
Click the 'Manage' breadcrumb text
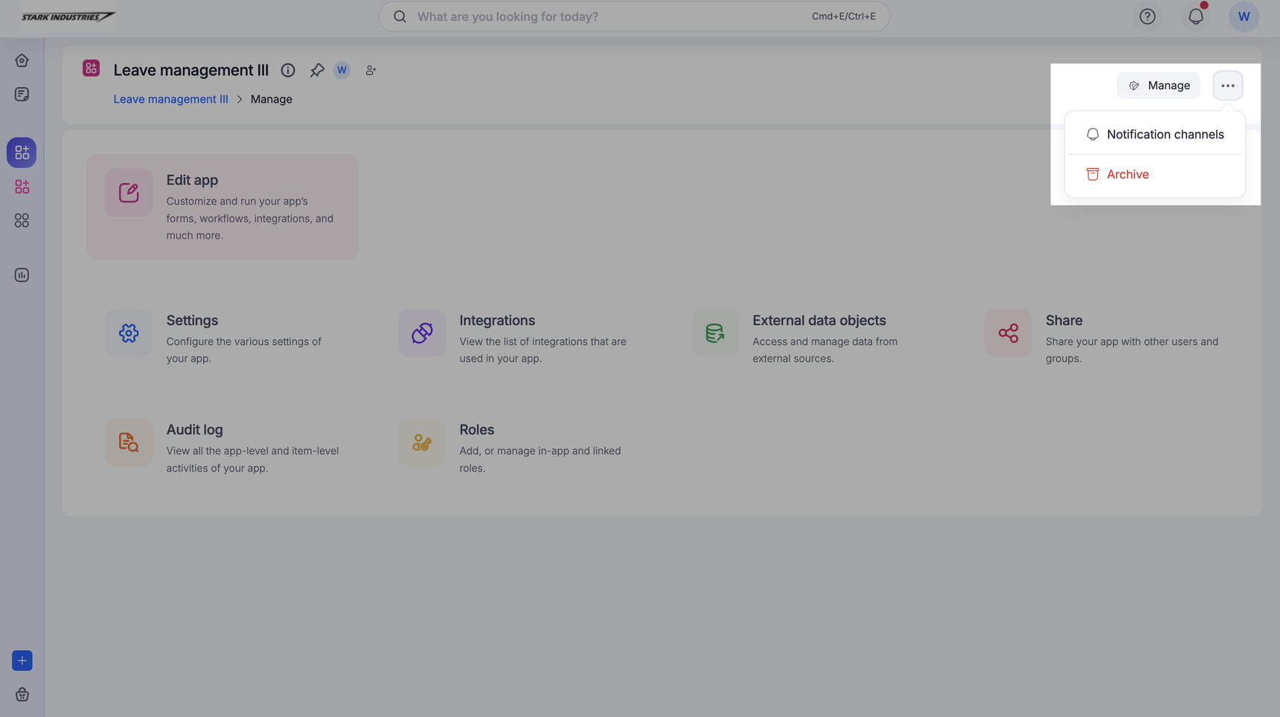[272, 99]
